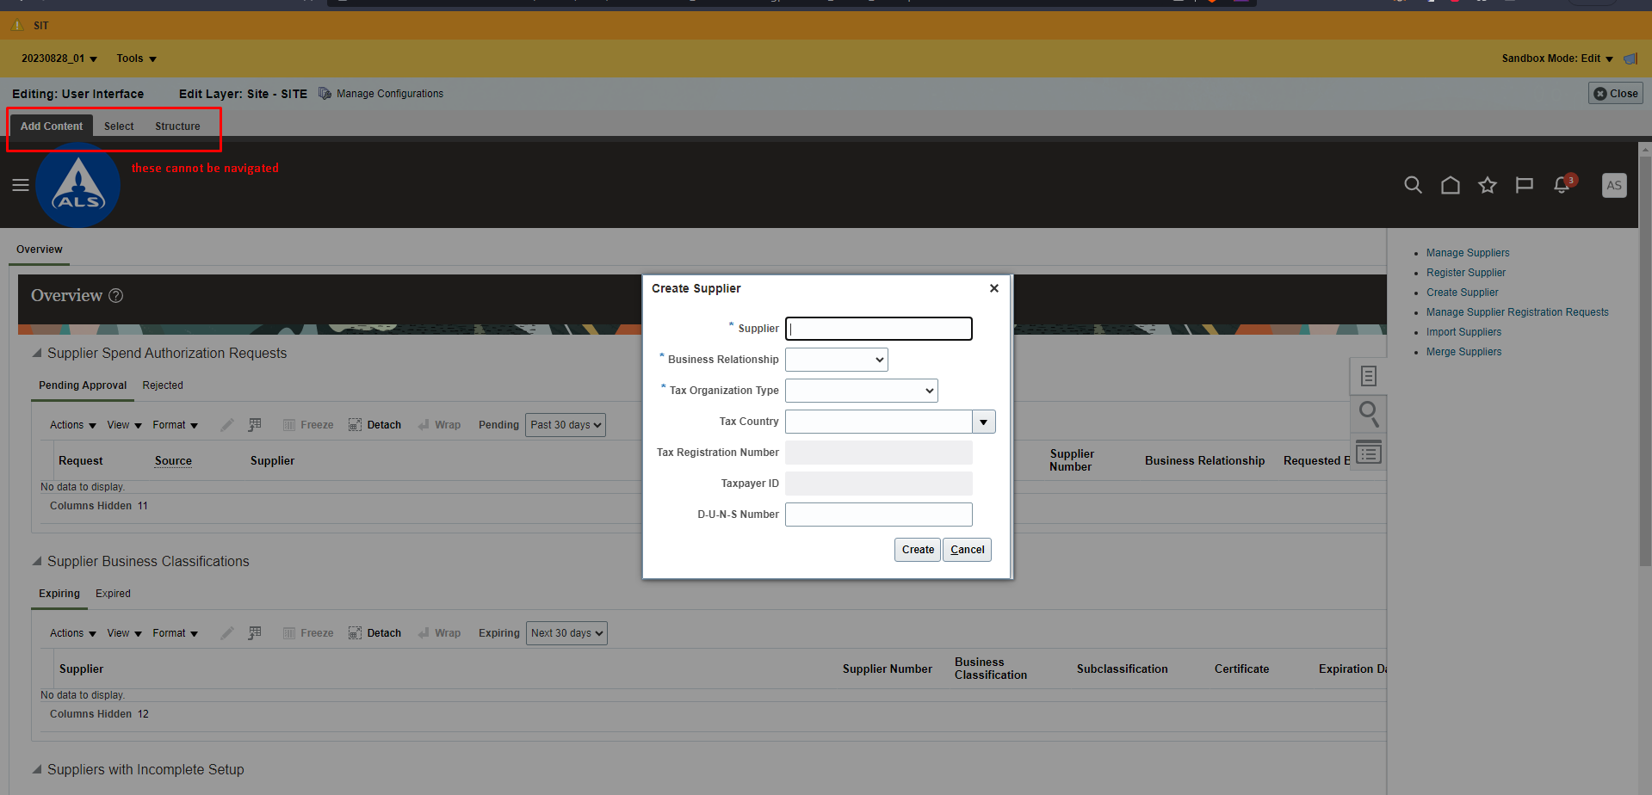
Task: Open the Register Supplier link
Action: [x=1465, y=272]
